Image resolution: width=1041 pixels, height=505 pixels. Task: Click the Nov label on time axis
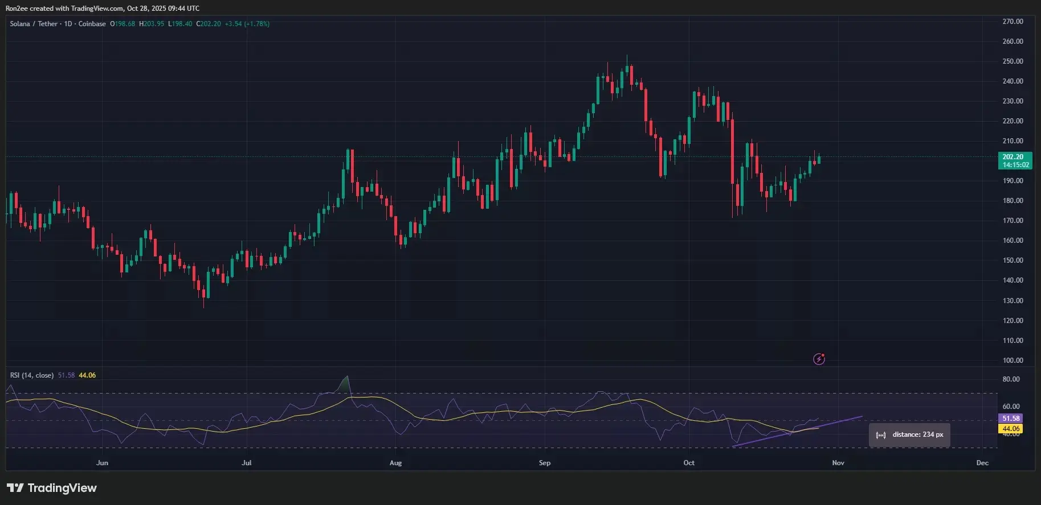tap(838, 463)
